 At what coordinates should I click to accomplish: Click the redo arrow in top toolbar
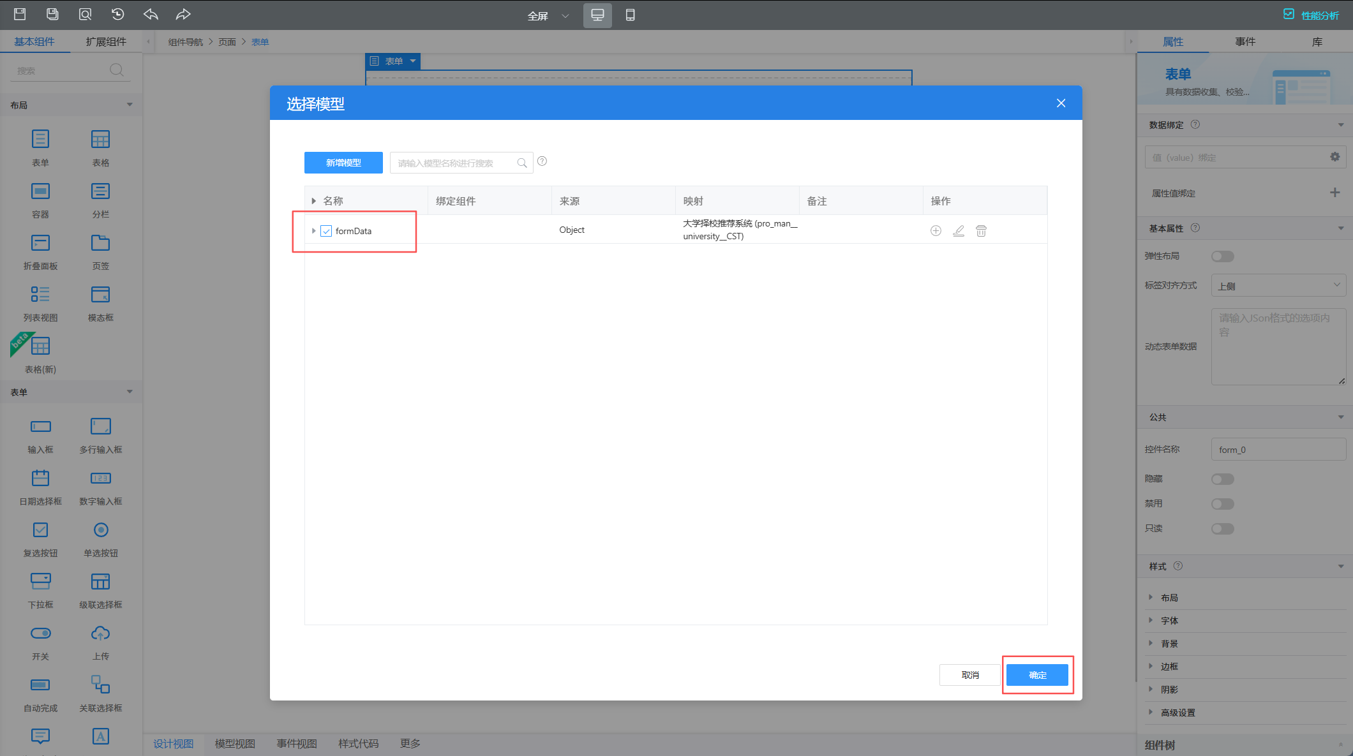tap(183, 15)
